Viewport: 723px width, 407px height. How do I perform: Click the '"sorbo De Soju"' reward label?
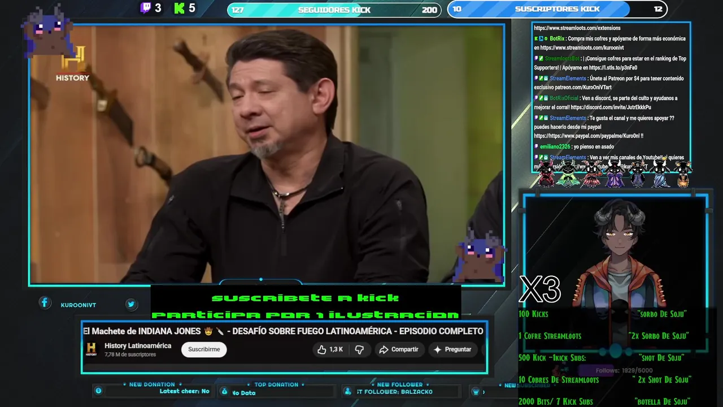661,314
